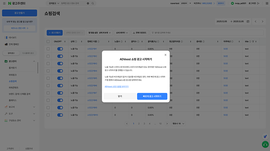The image size is (270, 151).
Task: Open the calendar date picker icon
Action: (248, 22)
